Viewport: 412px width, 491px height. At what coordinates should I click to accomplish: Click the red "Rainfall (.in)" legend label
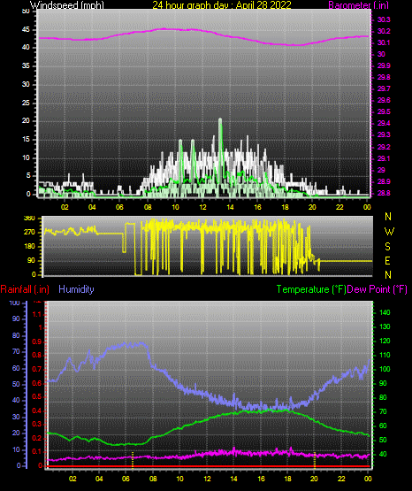(25, 289)
